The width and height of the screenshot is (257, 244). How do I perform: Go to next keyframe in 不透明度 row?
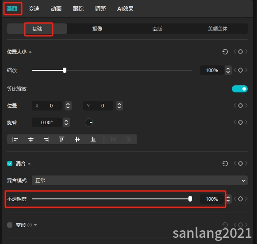click(246, 198)
